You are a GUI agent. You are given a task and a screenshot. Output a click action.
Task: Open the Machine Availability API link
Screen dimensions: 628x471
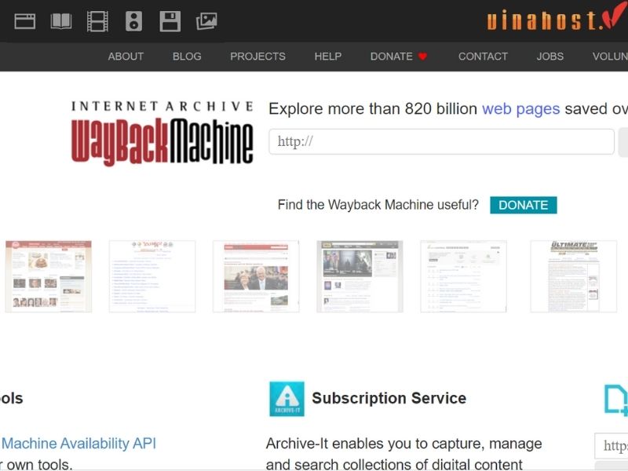[x=79, y=444]
